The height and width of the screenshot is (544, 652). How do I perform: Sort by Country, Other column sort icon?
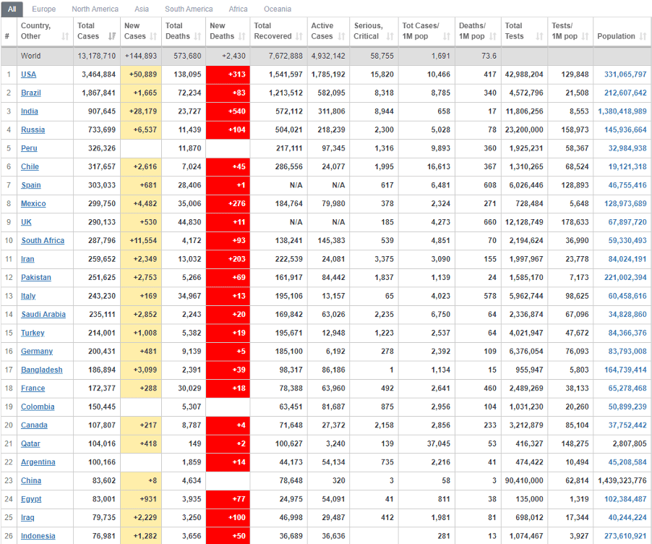tap(65, 37)
